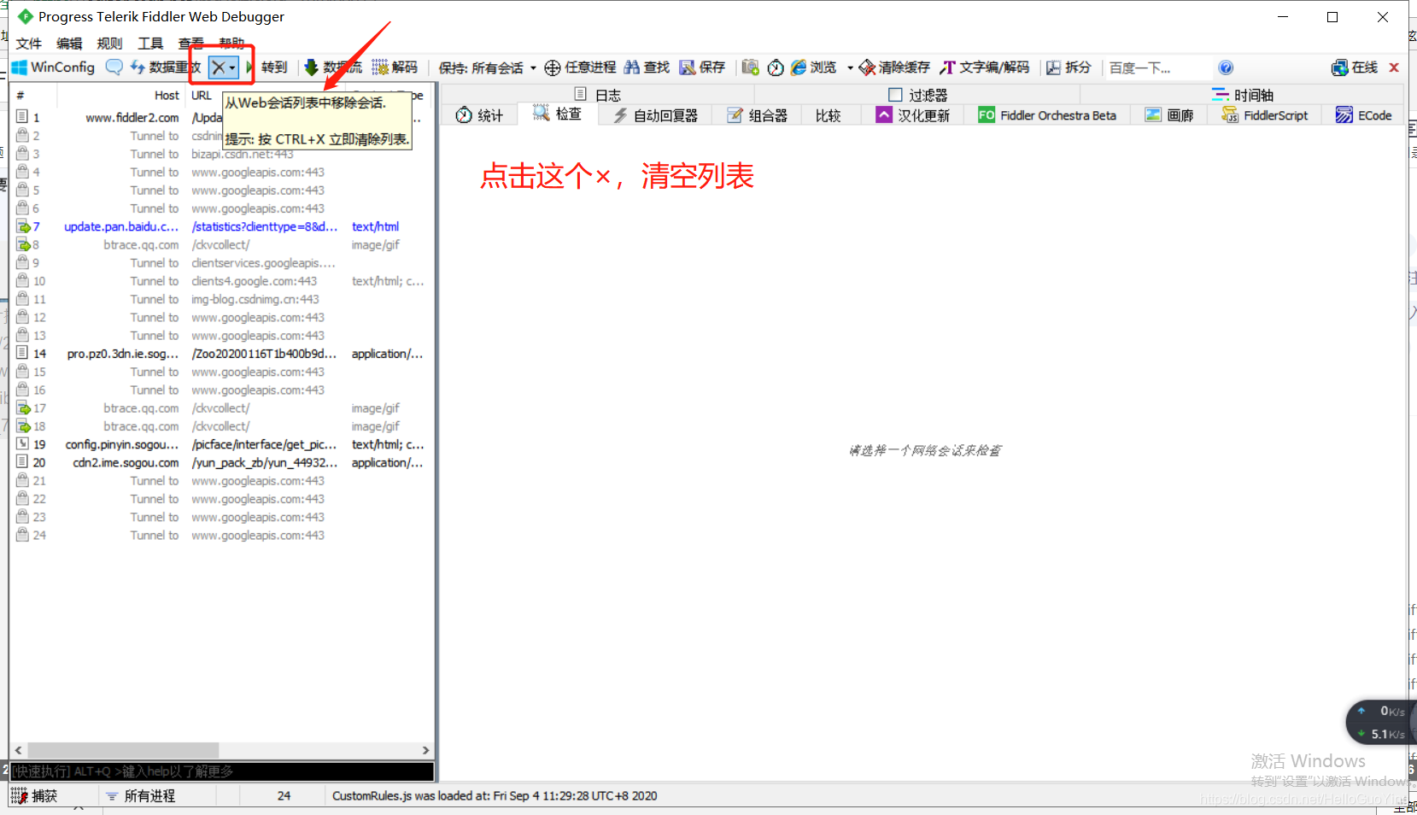Switch to the 日志 log tab
1417x815 pixels.
click(x=598, y=95)
